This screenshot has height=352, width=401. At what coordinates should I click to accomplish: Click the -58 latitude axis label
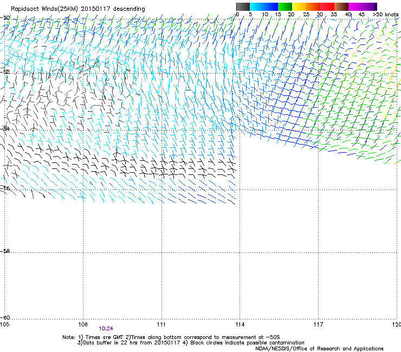5,251
